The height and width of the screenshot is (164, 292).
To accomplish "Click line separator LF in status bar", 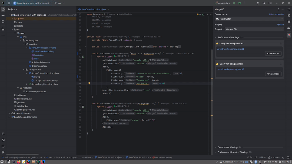I will coord(256,157).
